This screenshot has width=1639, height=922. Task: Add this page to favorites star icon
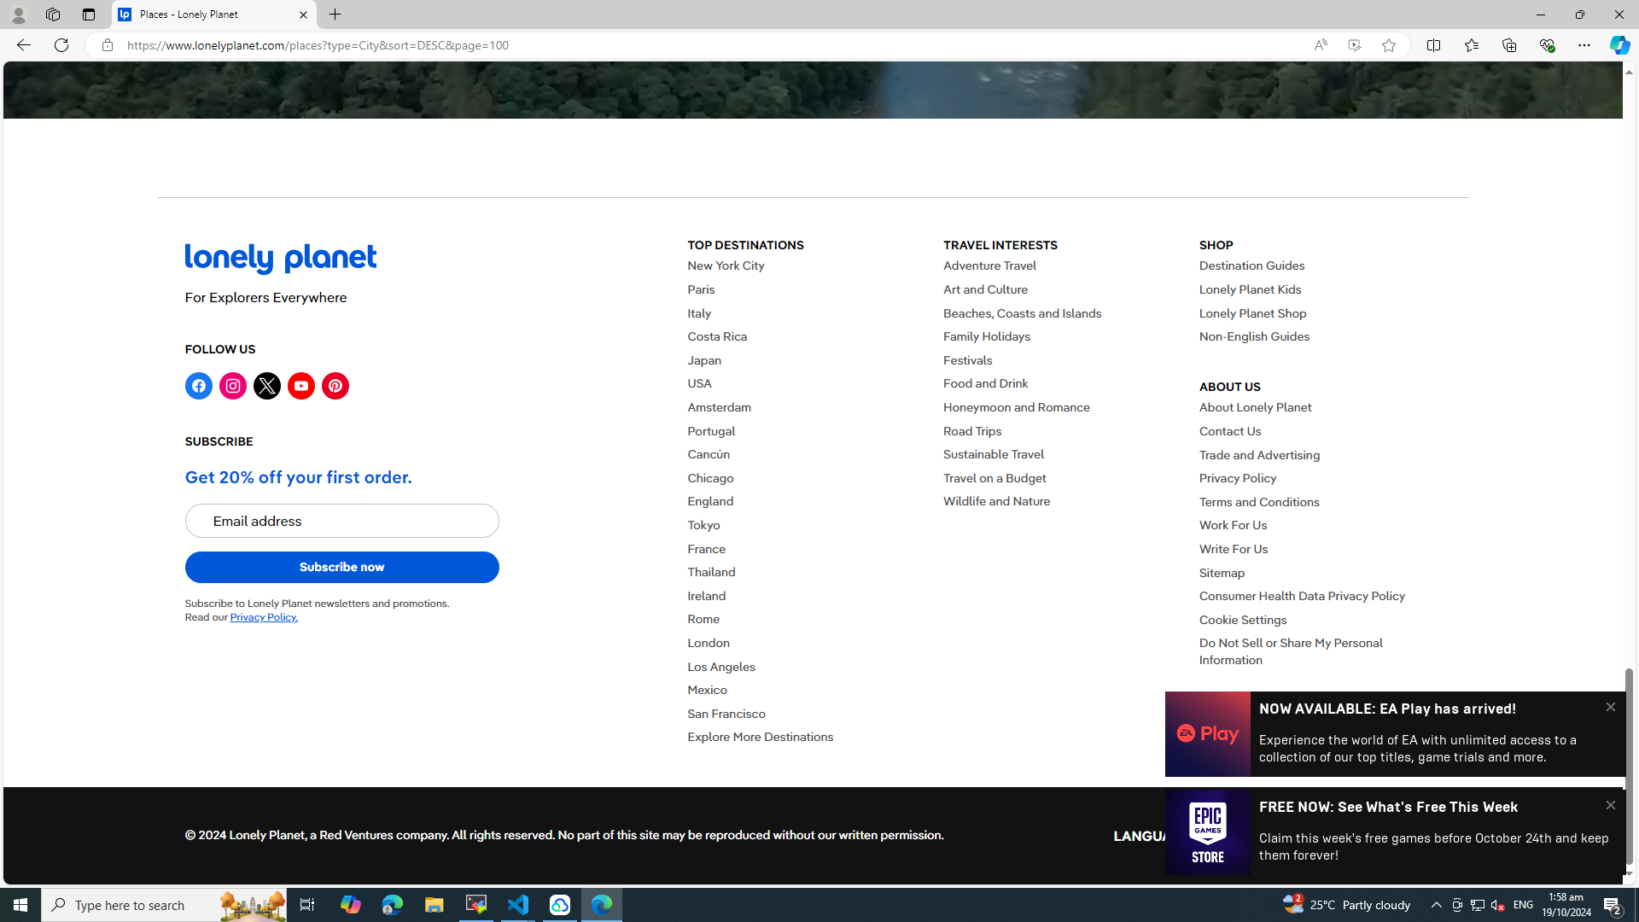(x=1388, y=45)
